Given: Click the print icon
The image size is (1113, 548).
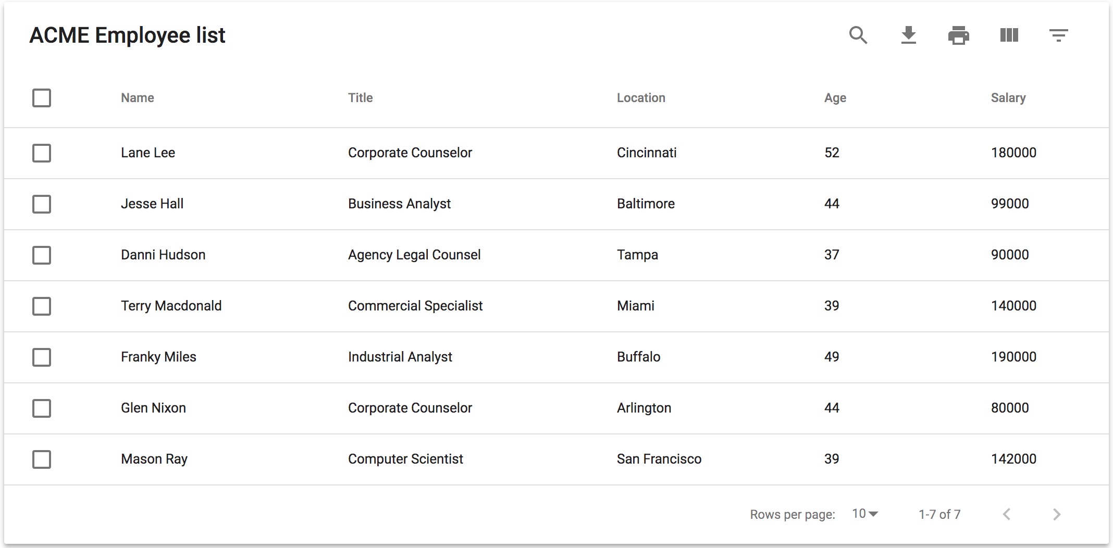Looking at the screenshot, I should (958, 35).
